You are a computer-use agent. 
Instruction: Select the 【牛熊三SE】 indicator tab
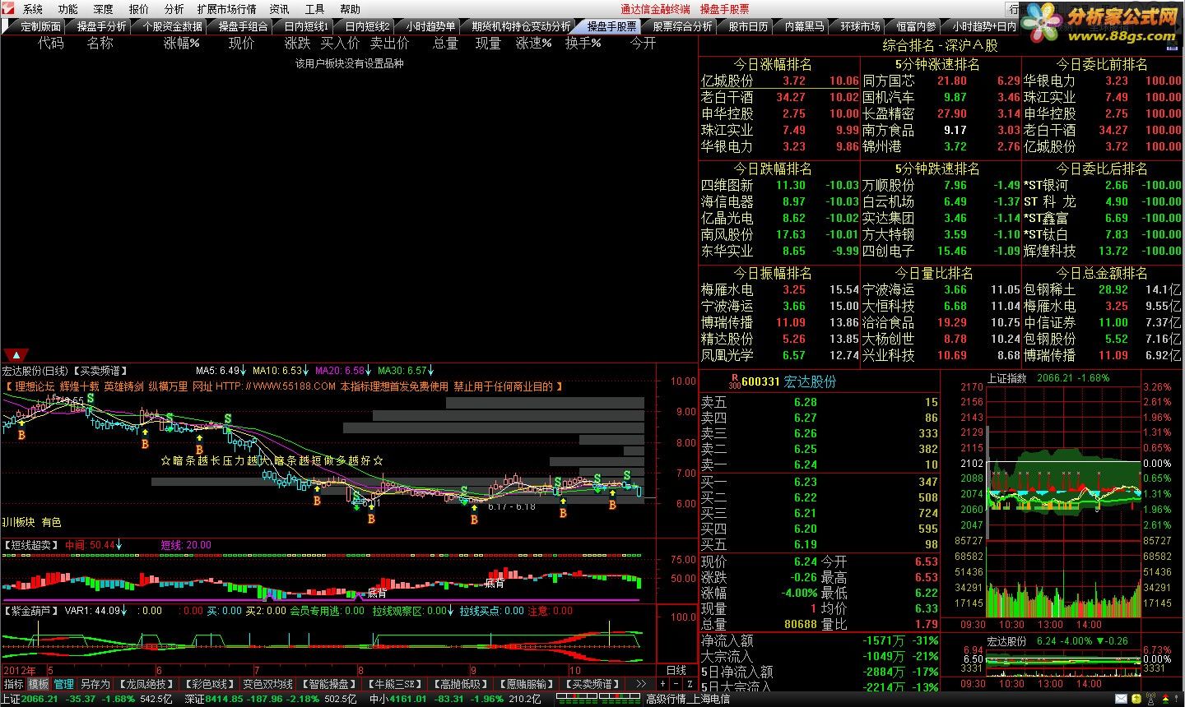tap(394, 684)
